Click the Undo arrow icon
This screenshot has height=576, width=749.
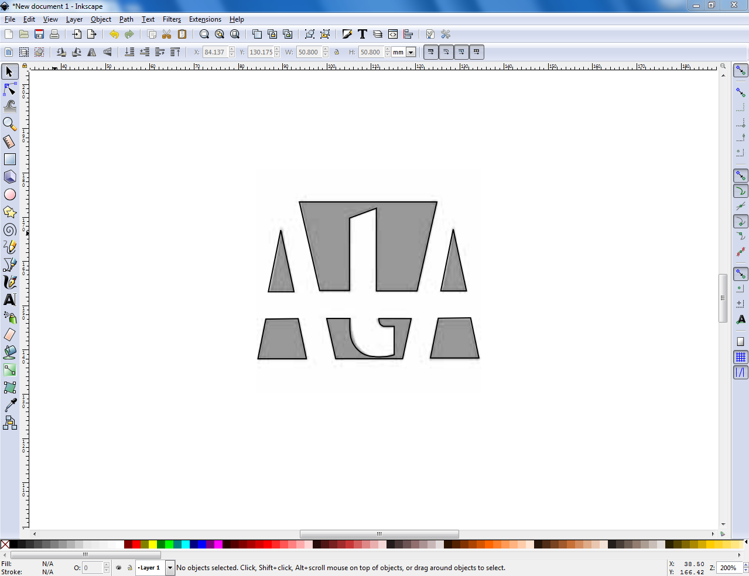coord(114,34)
